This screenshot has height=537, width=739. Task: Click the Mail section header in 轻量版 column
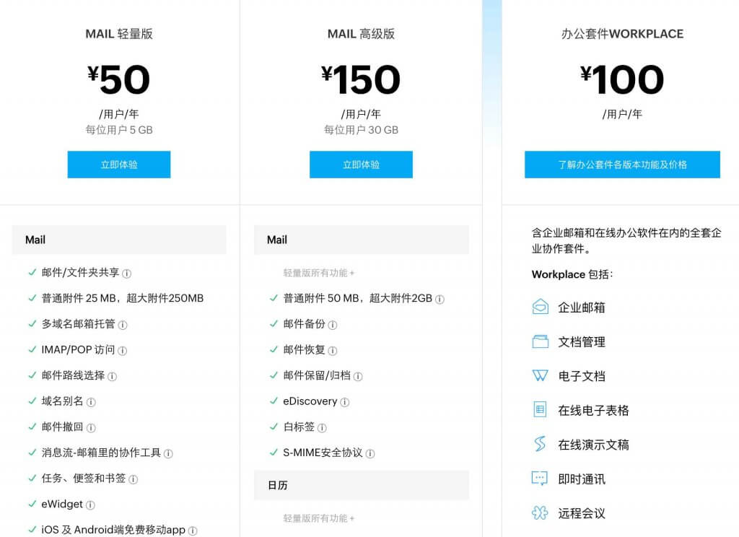(x=119, y=240)
